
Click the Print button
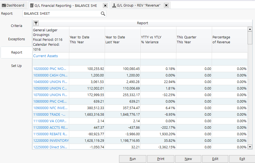(x=160, y=159)
